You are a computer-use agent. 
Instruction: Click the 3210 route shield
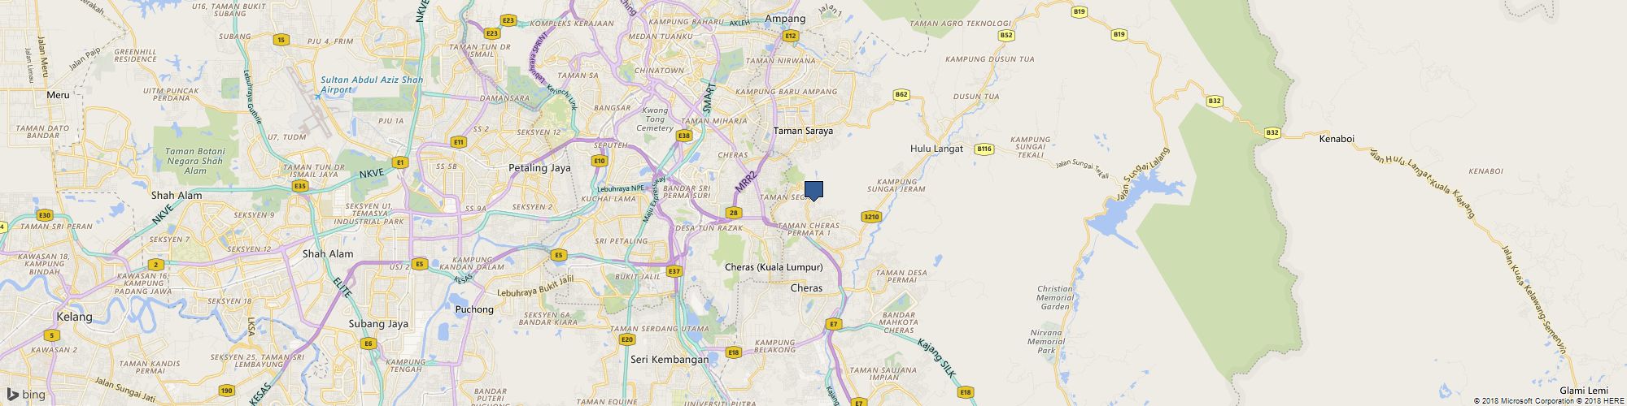[871, 217]
